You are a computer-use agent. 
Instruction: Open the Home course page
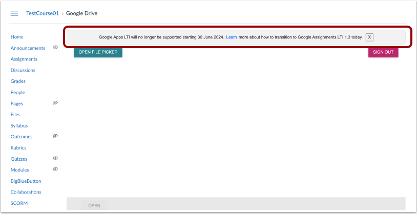[x=17, y=37]
